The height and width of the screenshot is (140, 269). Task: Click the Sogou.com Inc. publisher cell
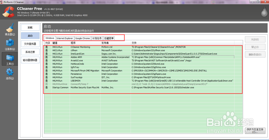click(109, 54)
